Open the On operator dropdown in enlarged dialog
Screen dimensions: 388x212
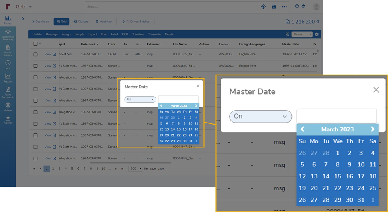coord(260,117)
